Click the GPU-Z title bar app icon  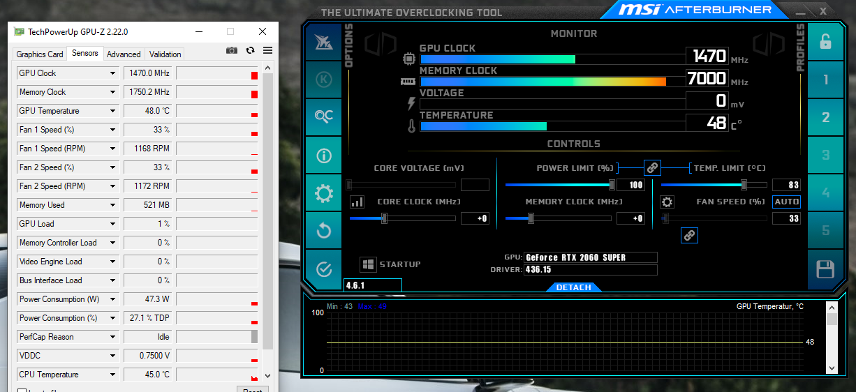pos(20,31)
